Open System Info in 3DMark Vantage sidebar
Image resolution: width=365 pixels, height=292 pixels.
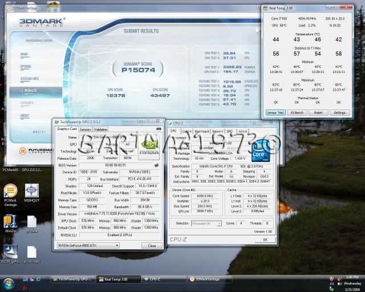click(29, 78)
